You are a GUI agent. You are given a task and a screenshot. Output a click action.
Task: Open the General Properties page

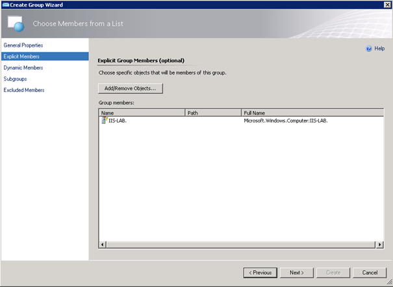coord(23,45)
